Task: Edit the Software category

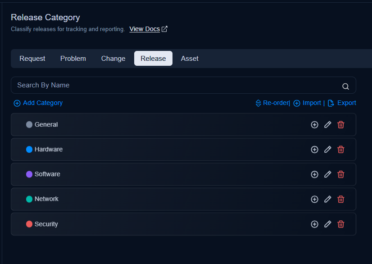Action: pos(327,174)
